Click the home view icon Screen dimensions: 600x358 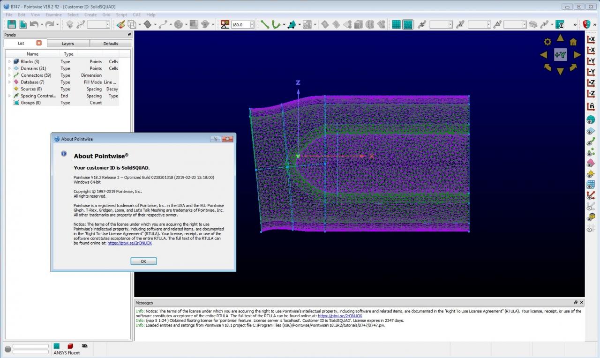[x=573, y=42]
